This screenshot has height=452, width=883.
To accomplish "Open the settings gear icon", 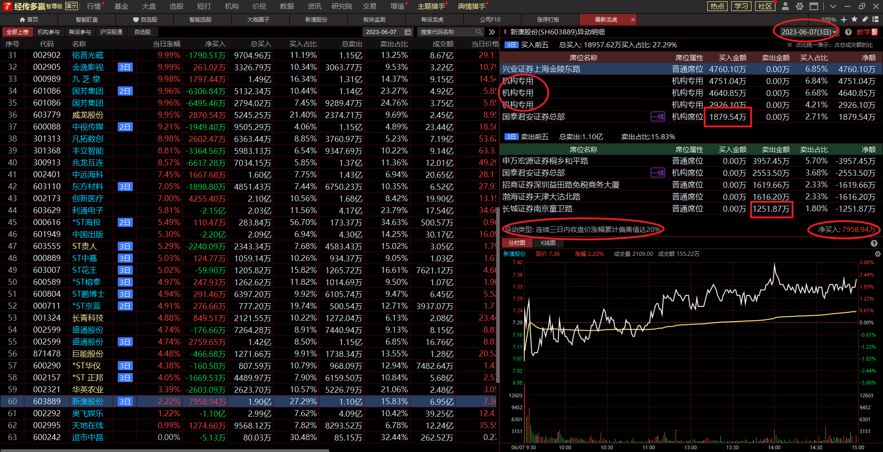I will [800, 6].
